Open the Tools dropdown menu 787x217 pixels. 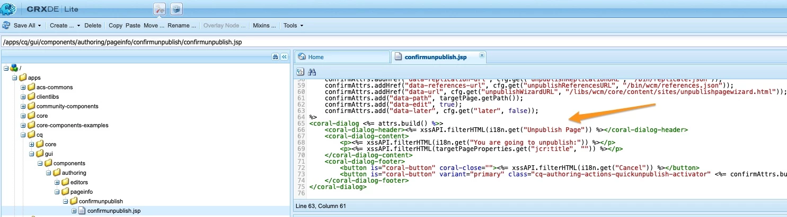click(293, 25)
